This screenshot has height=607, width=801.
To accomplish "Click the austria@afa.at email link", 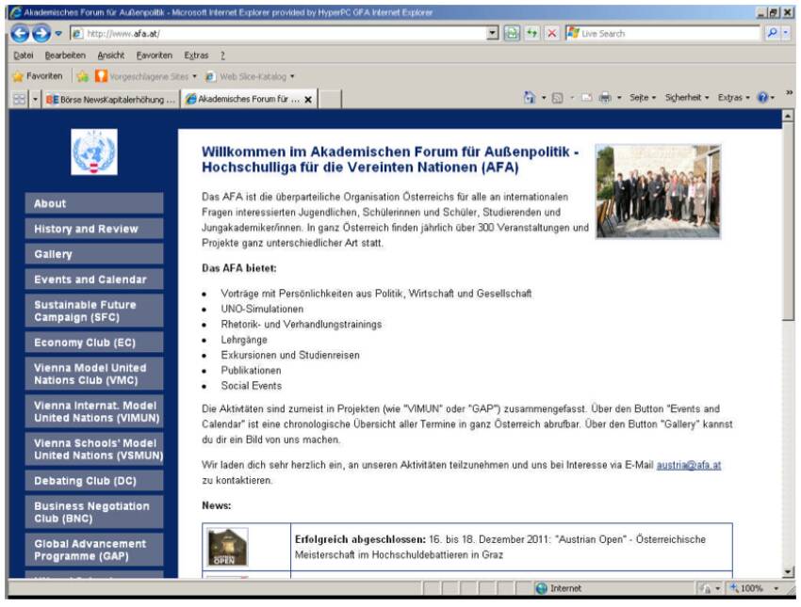I will pos(688,465).
